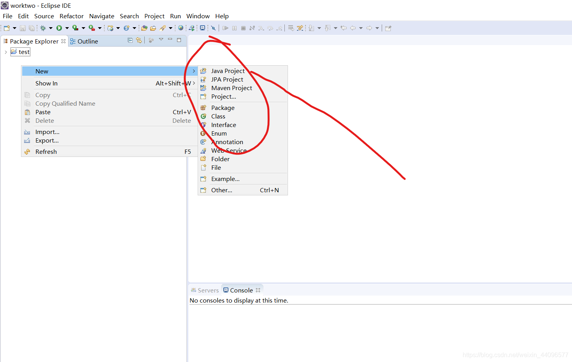Viewport: 572px width, 362px height.
Task: Open the Window menu
Action: tap(198, 16)
